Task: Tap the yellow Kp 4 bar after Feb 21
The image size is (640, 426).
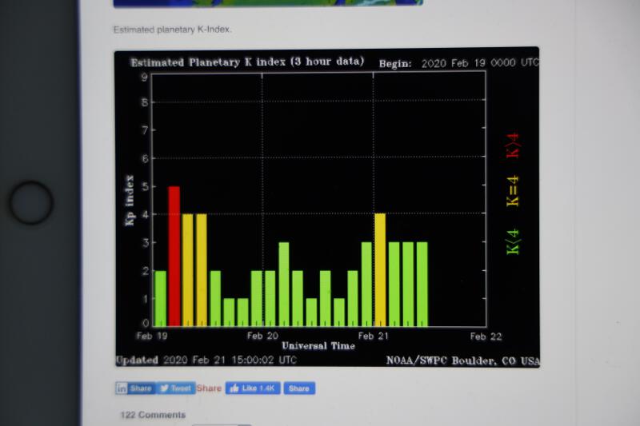Action: click(380, 269)
